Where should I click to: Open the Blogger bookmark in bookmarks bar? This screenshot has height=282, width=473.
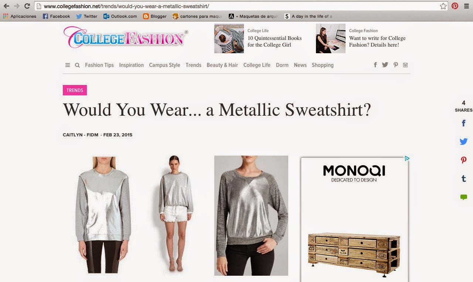pyautogui.click(x=154, y=16)
